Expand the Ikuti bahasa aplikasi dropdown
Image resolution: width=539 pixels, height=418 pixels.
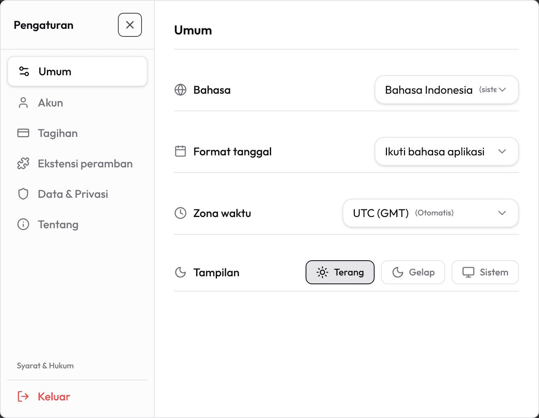(447, 151)
